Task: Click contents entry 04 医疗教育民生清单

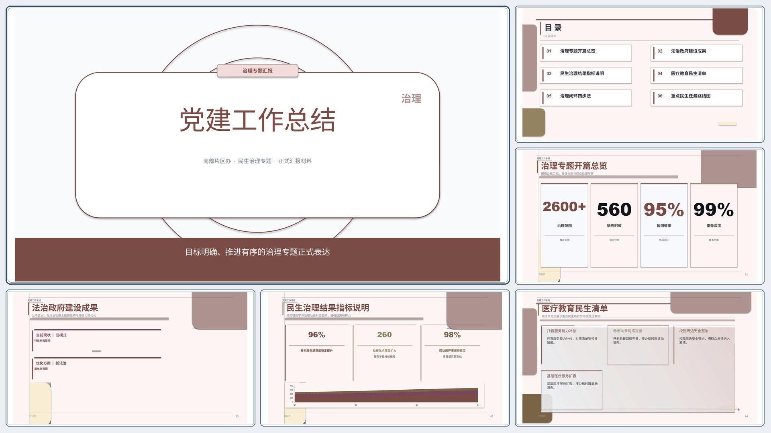Action: (x=696, y=75)
